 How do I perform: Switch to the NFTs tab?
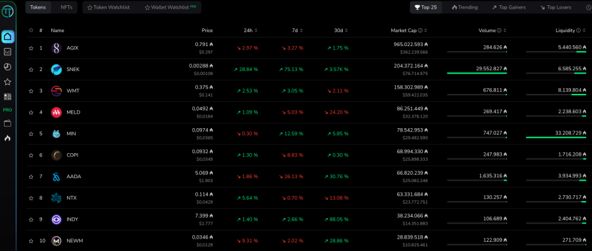[x=67, y=7]
